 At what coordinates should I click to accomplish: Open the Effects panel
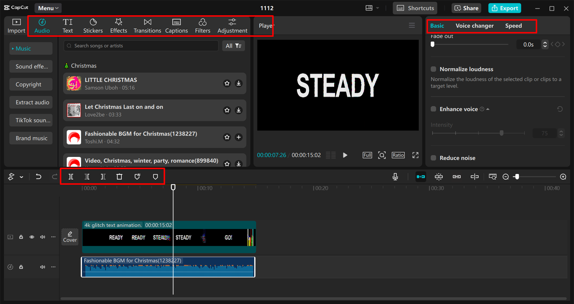(118, 26)
